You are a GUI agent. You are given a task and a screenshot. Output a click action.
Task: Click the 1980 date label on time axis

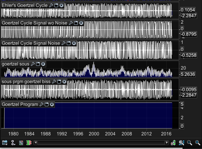point(13,134)
